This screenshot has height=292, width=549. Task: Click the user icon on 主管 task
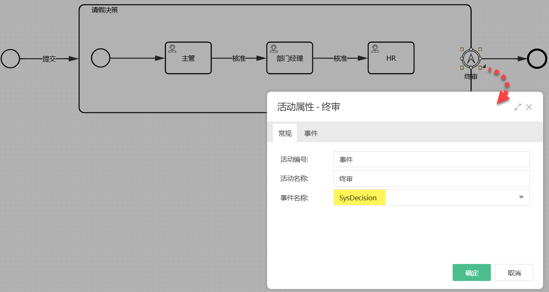tap(172, 48)
